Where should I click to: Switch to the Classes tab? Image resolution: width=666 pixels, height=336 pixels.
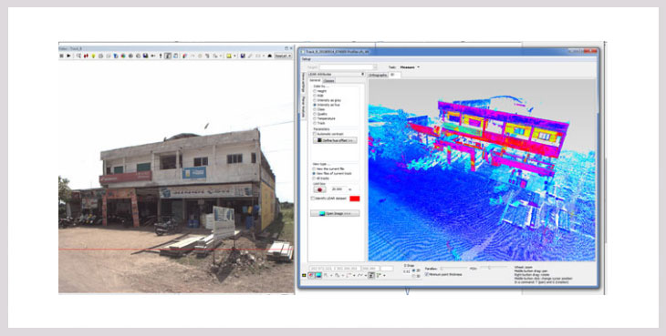(329, 80)
